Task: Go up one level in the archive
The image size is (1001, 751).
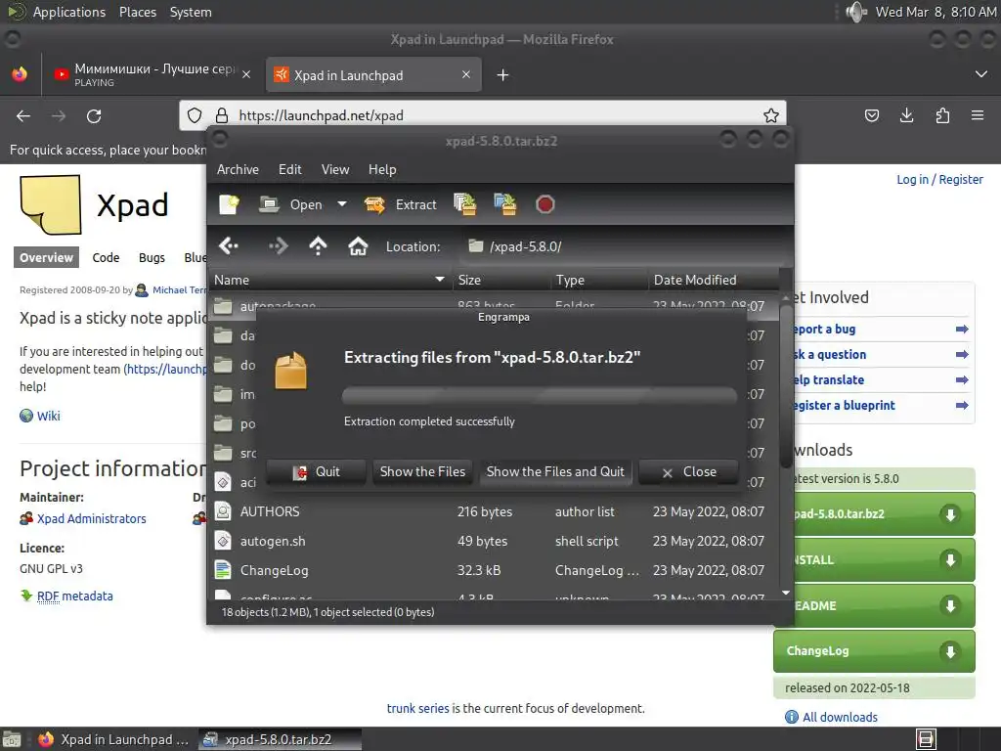Action: click(318, 245)
